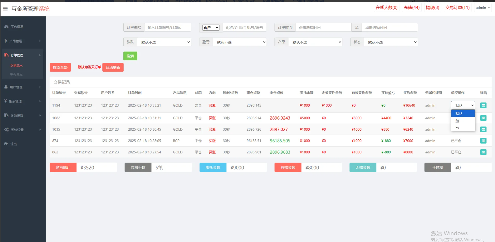495x242 pixels.
Task: Open details icon for order 1035
Action: pyautogui.click(x=483, y=130)
